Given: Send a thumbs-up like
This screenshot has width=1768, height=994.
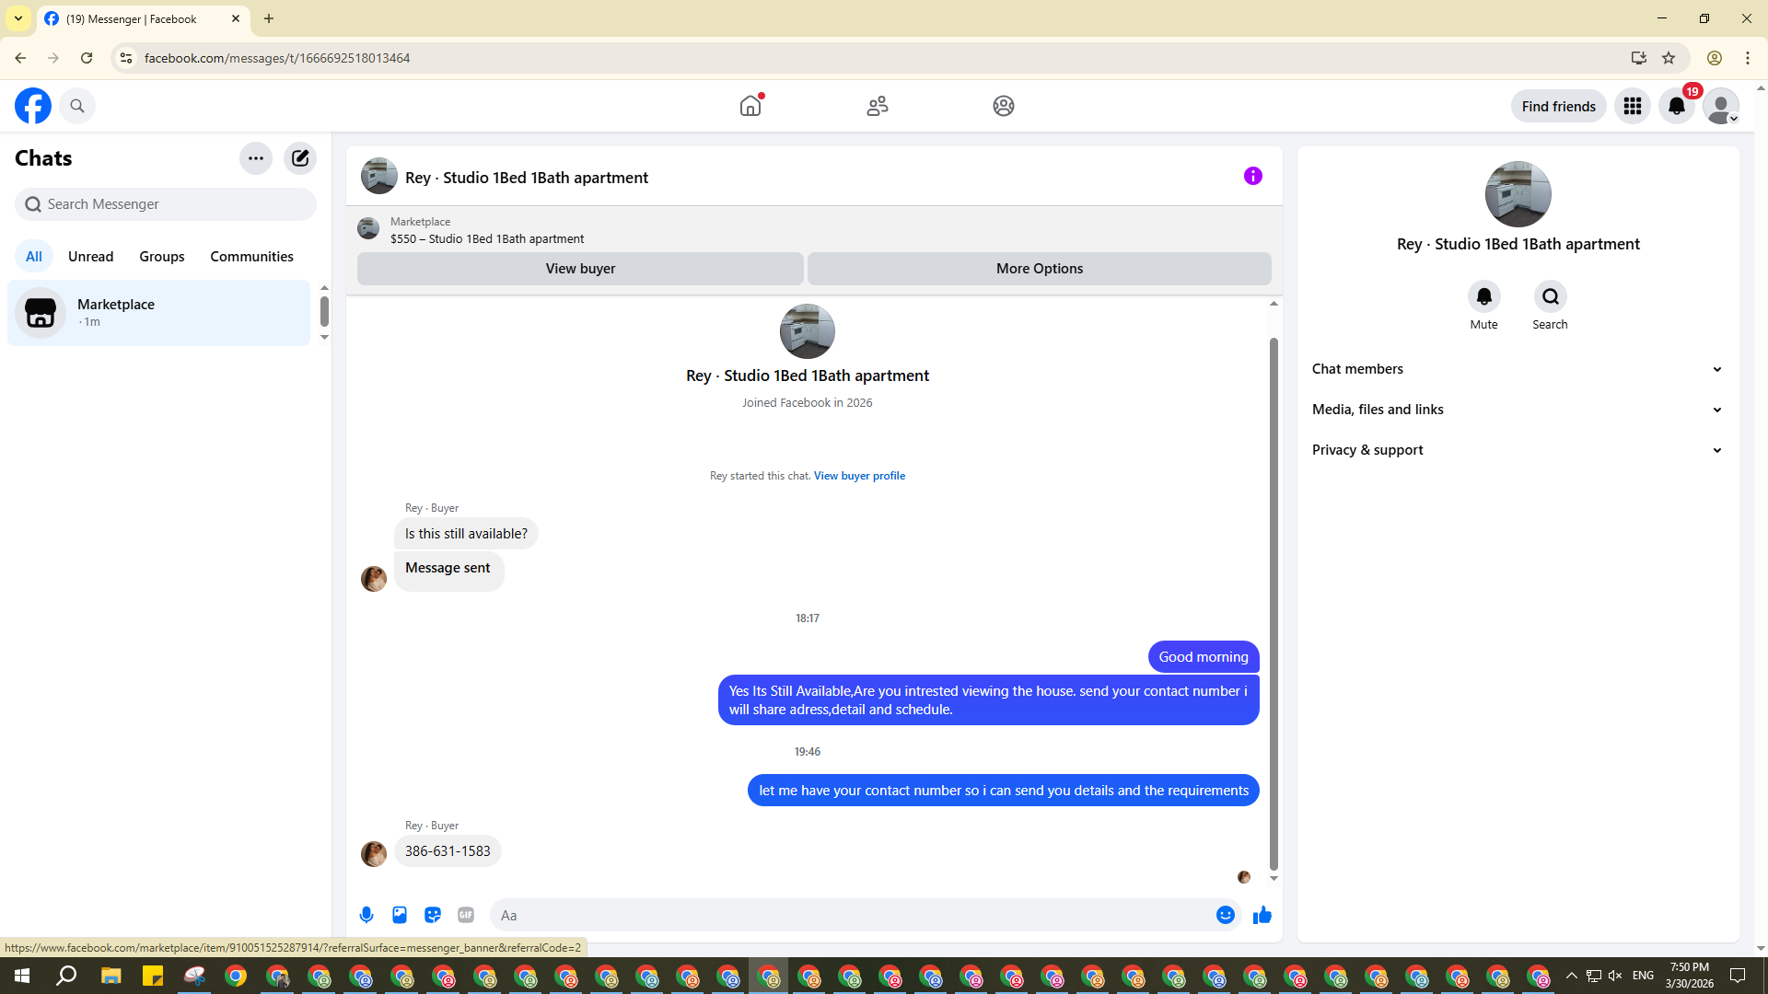Looking at the screenshot, I should tap(1262, 915).
